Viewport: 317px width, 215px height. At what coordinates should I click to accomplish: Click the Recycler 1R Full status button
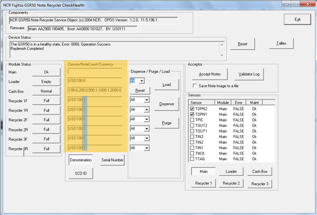(x=46, y=110)
